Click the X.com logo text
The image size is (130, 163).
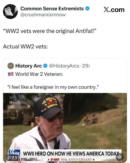114,10
